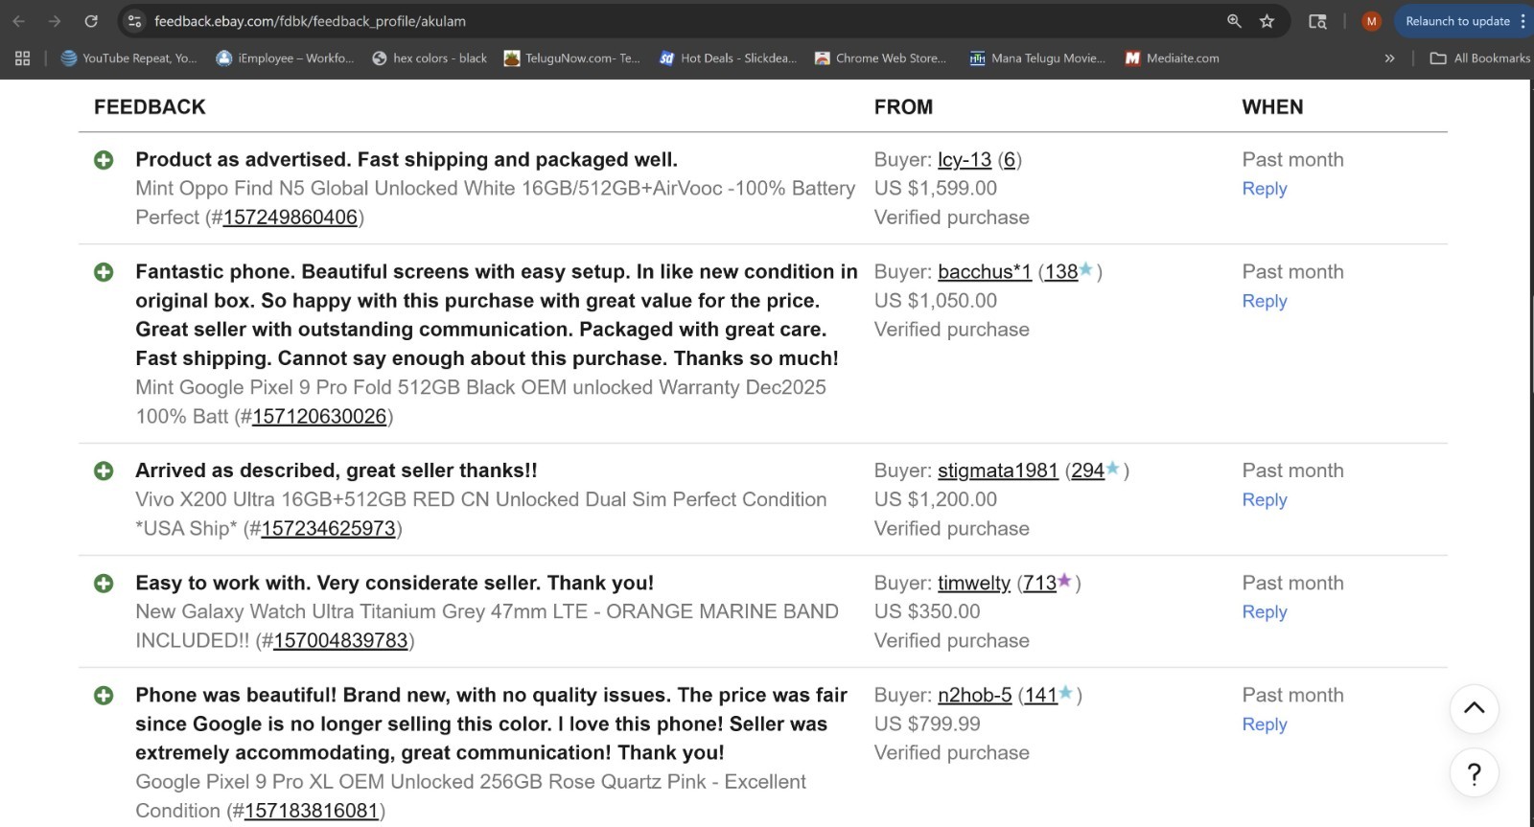Open the zoom magnifier icon in address bar

point(1234,21)
